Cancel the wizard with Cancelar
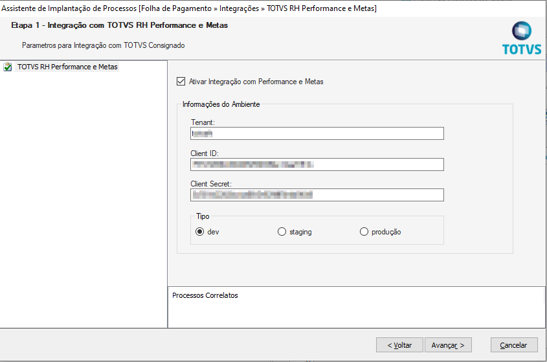Viewport: 547px width, 362px height. tap(514, 345)
